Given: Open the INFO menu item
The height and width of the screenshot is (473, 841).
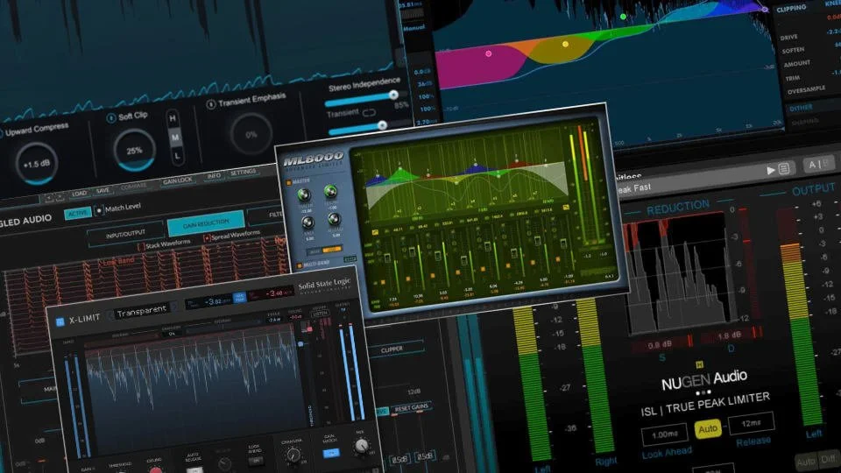Looking at the screenshot, I should pyautogui.click(x=214, y=176).
